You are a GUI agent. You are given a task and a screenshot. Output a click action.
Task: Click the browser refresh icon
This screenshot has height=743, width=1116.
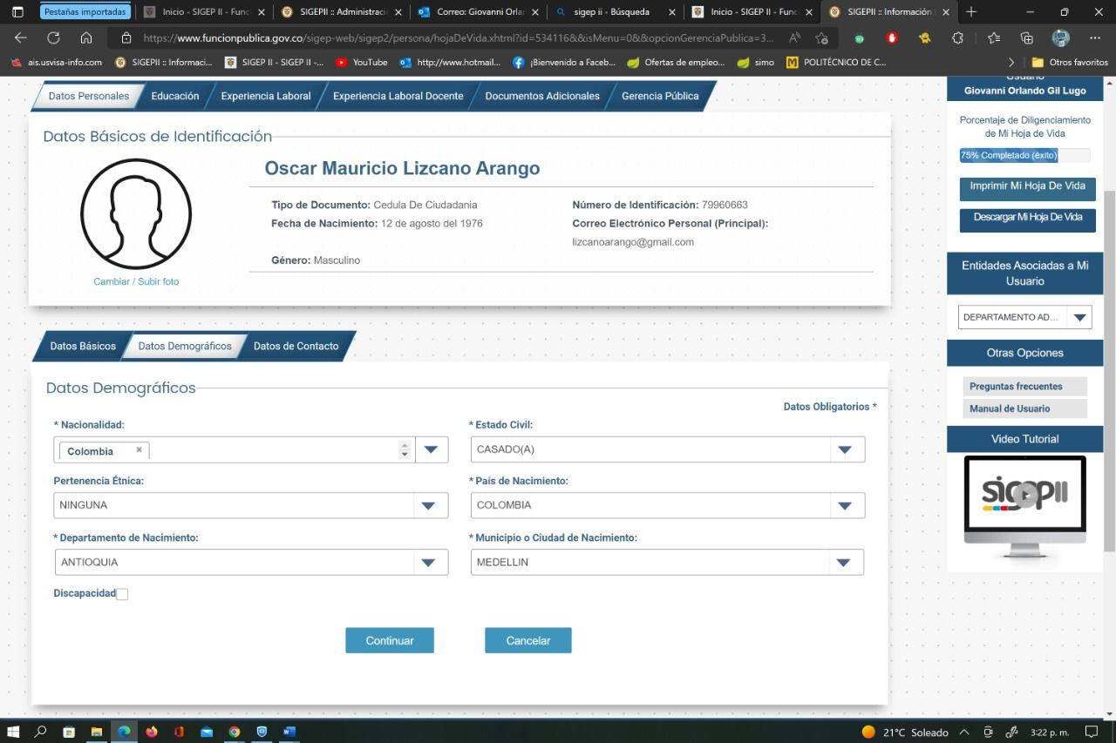[53, 38]
